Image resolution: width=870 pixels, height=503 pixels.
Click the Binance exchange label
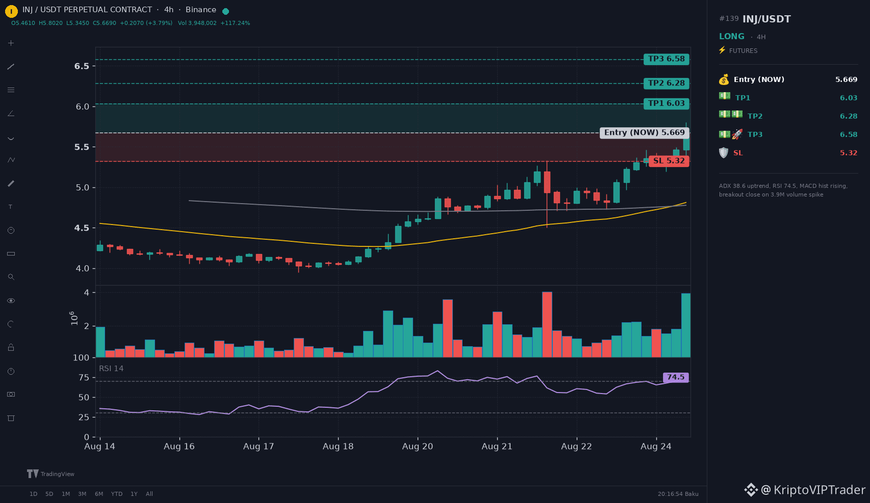click(x=201, y=10)
